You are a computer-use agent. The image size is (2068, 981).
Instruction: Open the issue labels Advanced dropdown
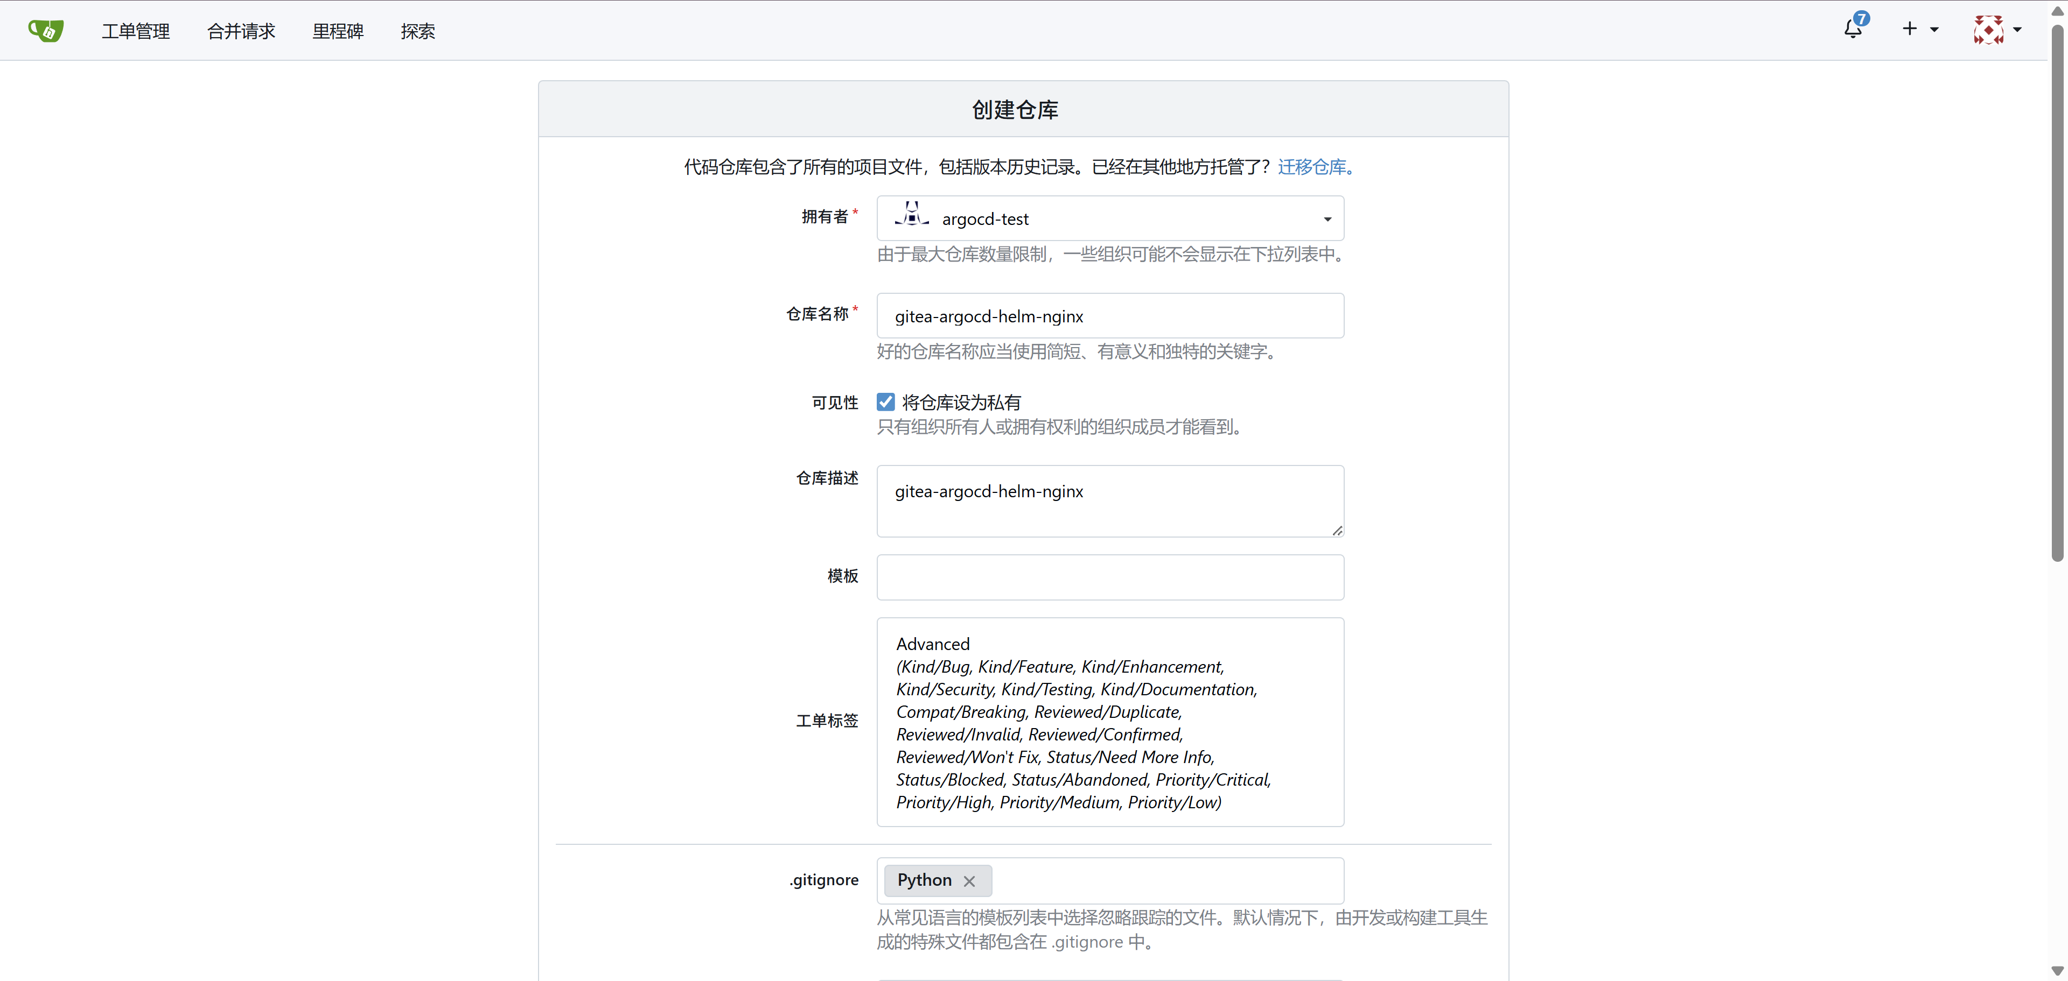pyautogui.click(x=1110, y=722)
